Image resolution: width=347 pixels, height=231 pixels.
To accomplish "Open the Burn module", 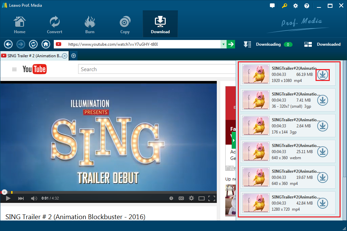I will pos(90,24).
